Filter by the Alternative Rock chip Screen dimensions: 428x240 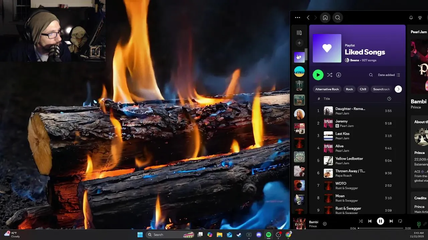coord(327,89)
